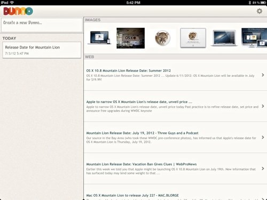
Task: Click the Create a new Dunno field
Action: (x=42, y=25)
